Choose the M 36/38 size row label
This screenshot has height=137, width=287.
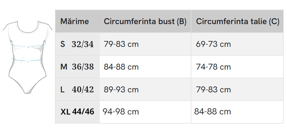[77, 67]
